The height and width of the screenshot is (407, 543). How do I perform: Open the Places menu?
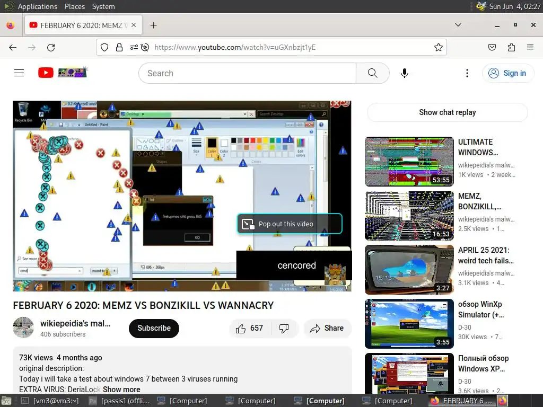pos(74,6)
